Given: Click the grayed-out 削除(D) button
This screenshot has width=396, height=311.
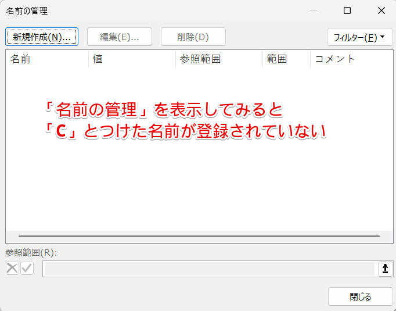Looking at the screenshot, I should [x=193, y=37].
